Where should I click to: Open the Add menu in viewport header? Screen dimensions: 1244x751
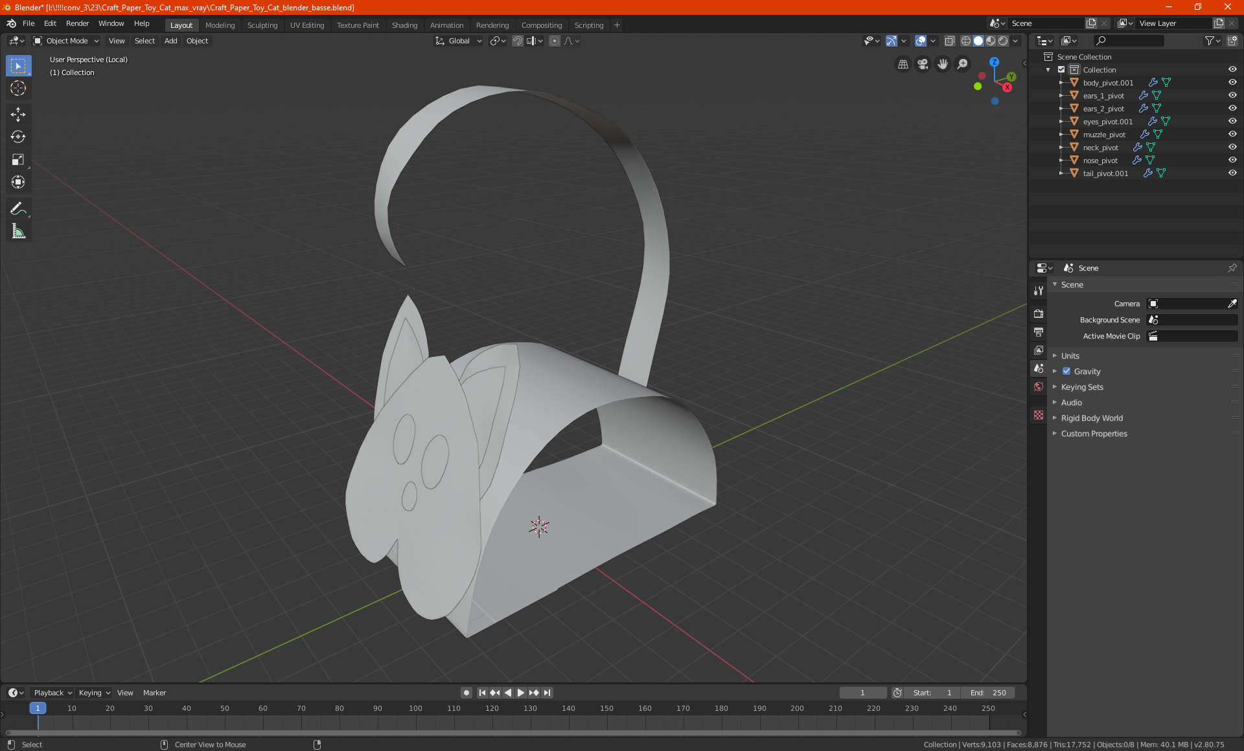[170, 41]
